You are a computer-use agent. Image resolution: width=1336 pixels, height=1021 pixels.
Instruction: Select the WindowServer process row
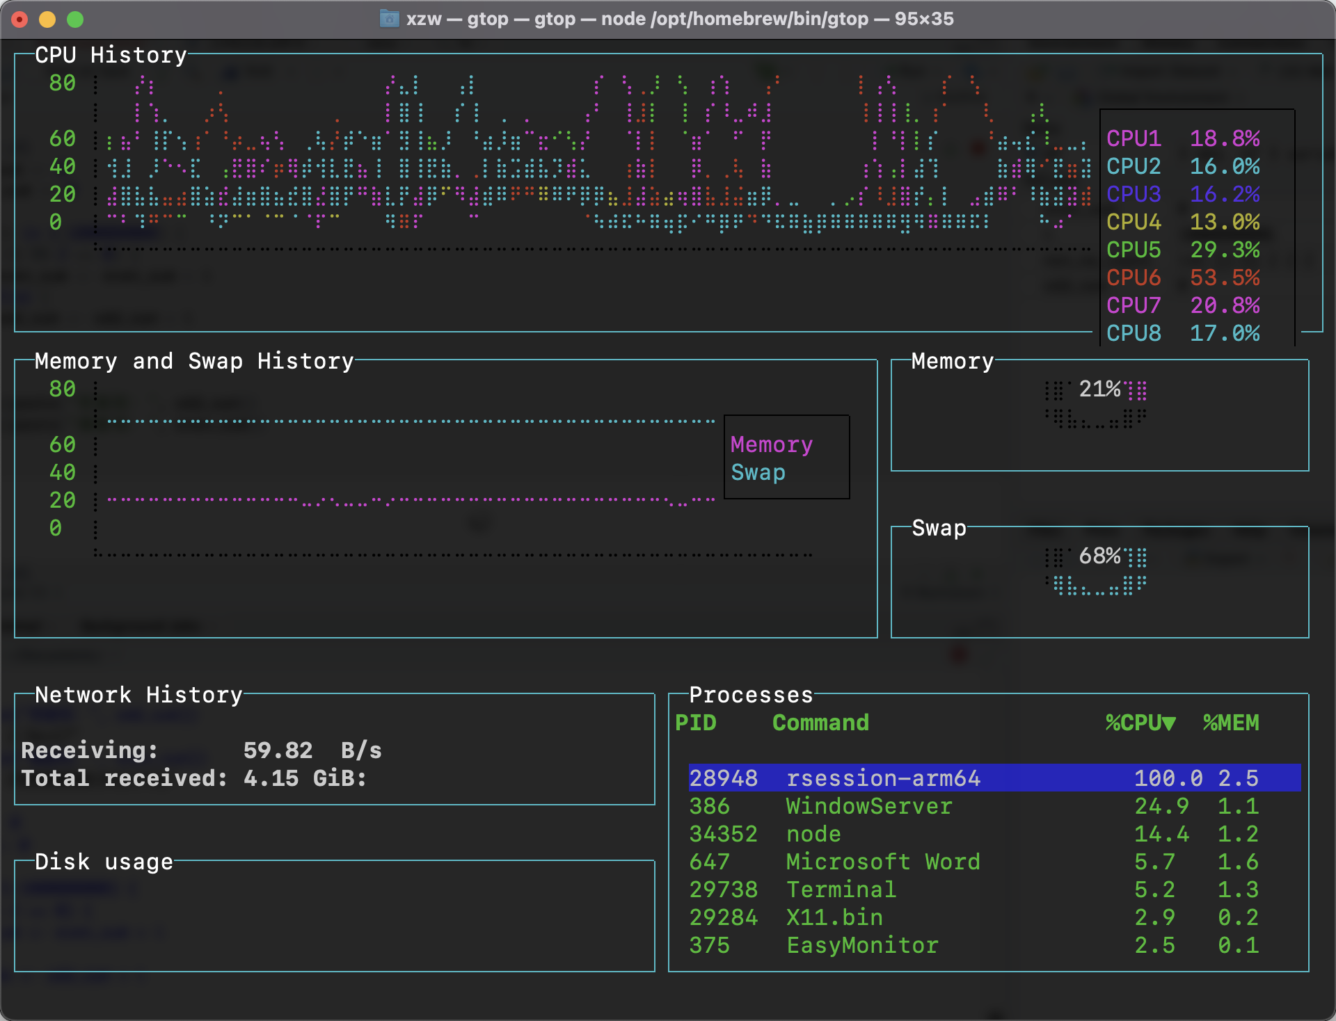coord(994,806)
